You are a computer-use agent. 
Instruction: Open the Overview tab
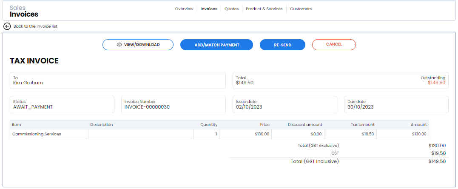click(184, 9)
